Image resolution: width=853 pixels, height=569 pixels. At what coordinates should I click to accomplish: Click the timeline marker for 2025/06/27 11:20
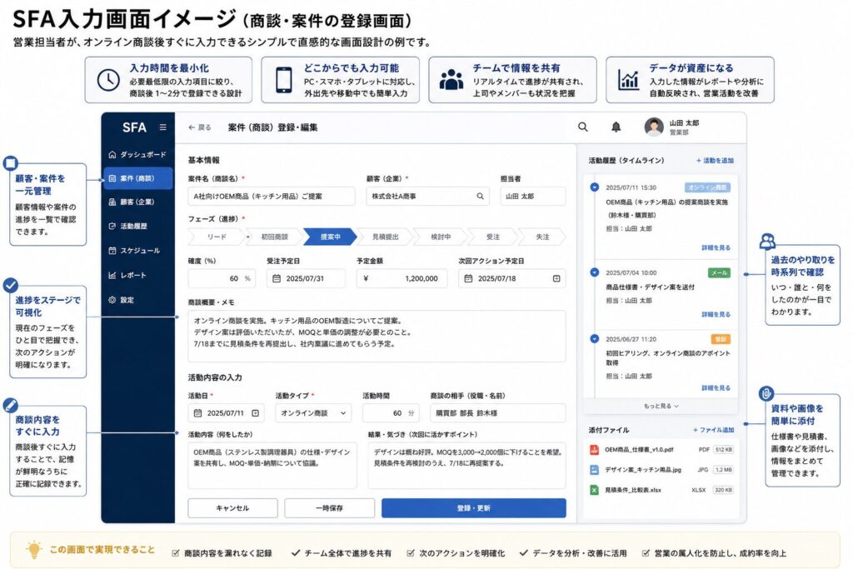tap(595, 339)
